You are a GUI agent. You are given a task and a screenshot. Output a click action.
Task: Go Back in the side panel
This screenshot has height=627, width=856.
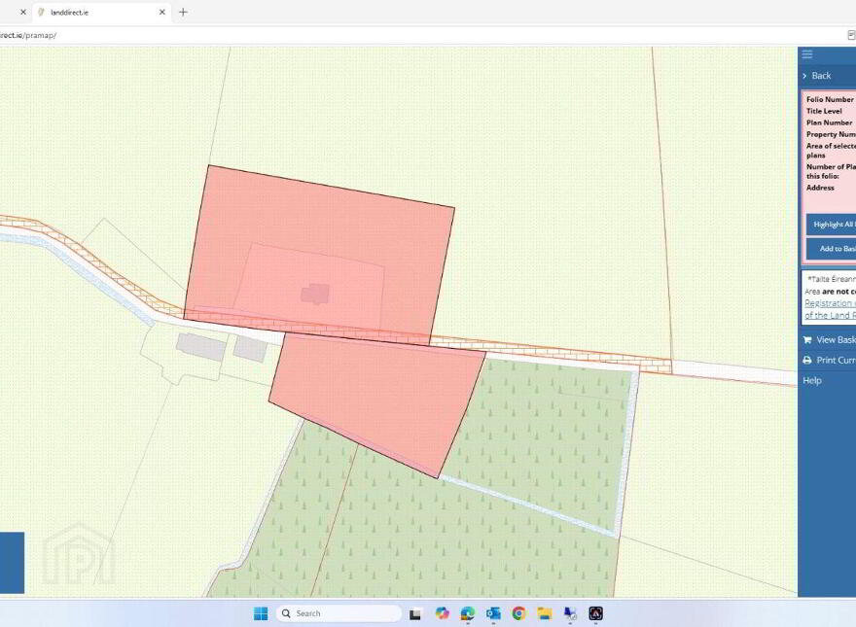point(821,76)
